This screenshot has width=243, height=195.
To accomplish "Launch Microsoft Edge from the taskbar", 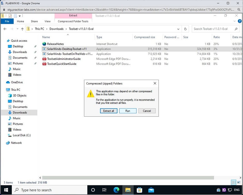I will (116, 190).
